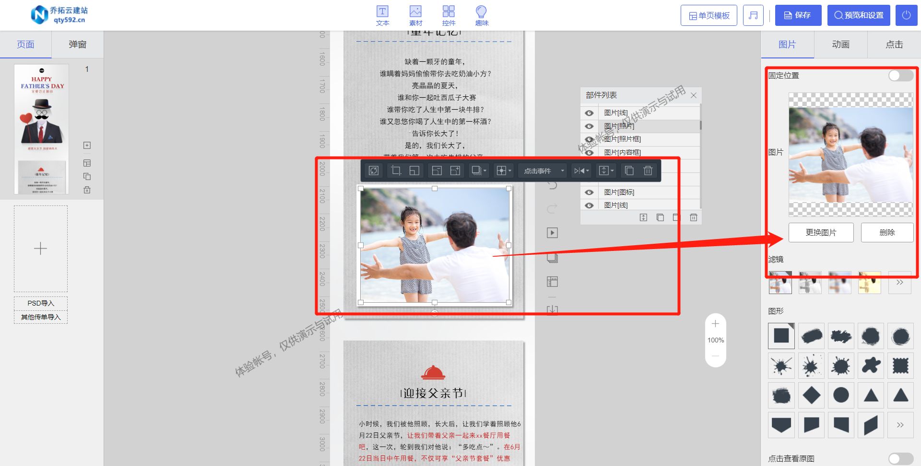The image size is (921, 466).
Task: Select the 控件 (Controls) tool
Action: [x=449, y=15]
